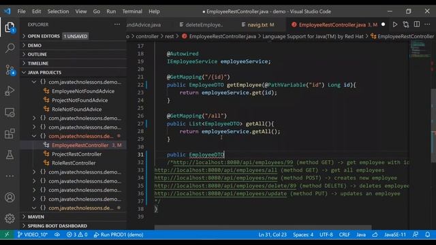Open the Go menu
Viewport: 436px width, 245px height.
(97, 12)
